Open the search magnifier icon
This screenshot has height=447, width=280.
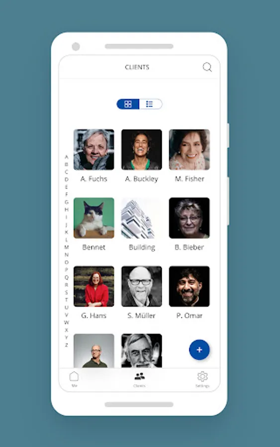tap(207, 67)
